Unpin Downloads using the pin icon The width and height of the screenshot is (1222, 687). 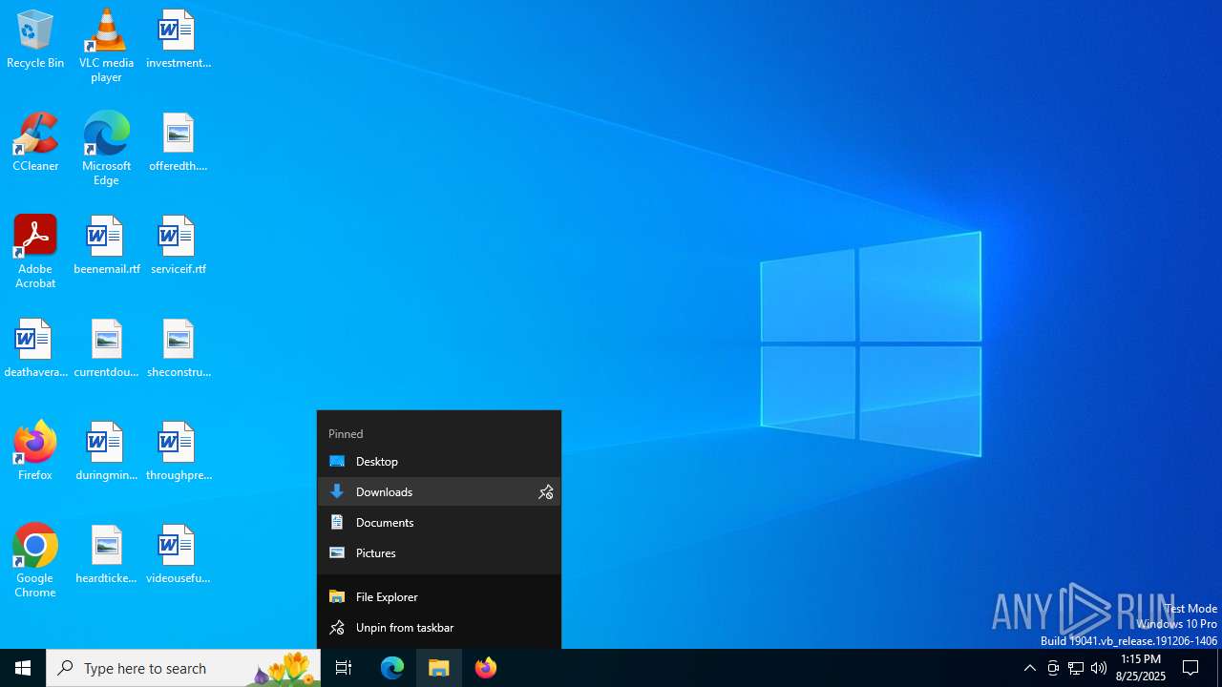click(546, 491)
